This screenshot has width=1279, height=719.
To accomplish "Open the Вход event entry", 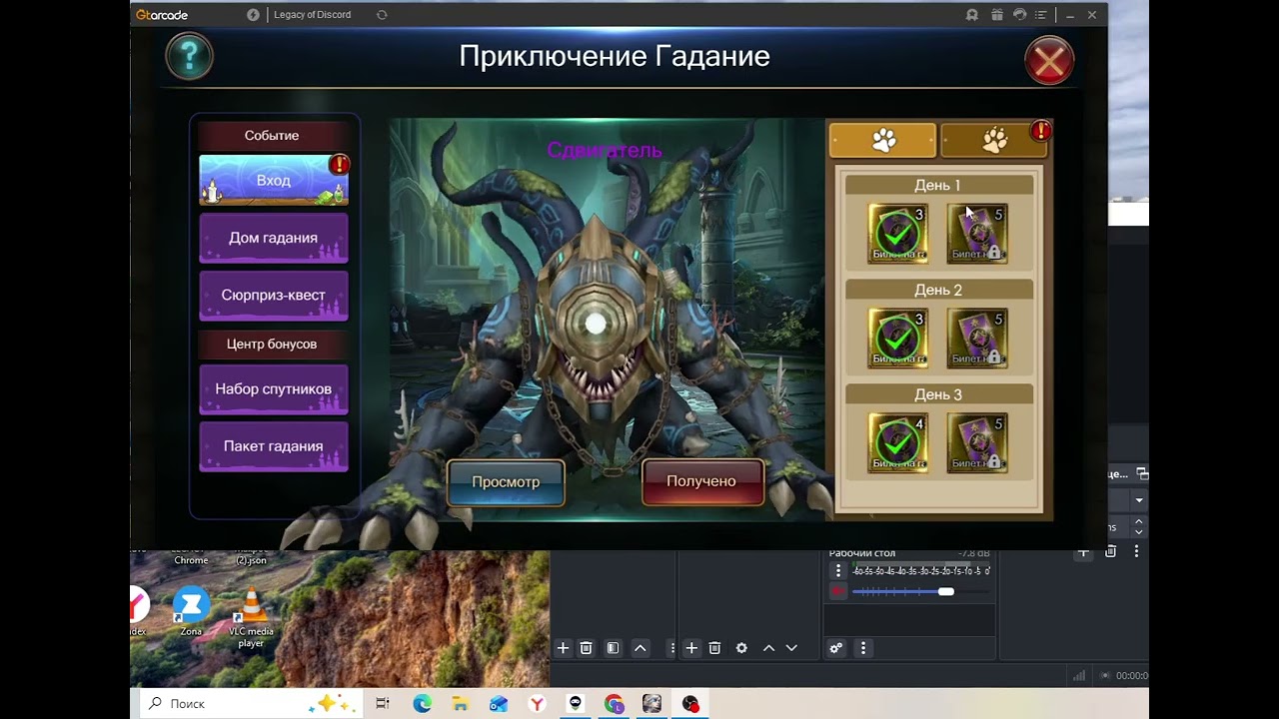I will point(274,181).
